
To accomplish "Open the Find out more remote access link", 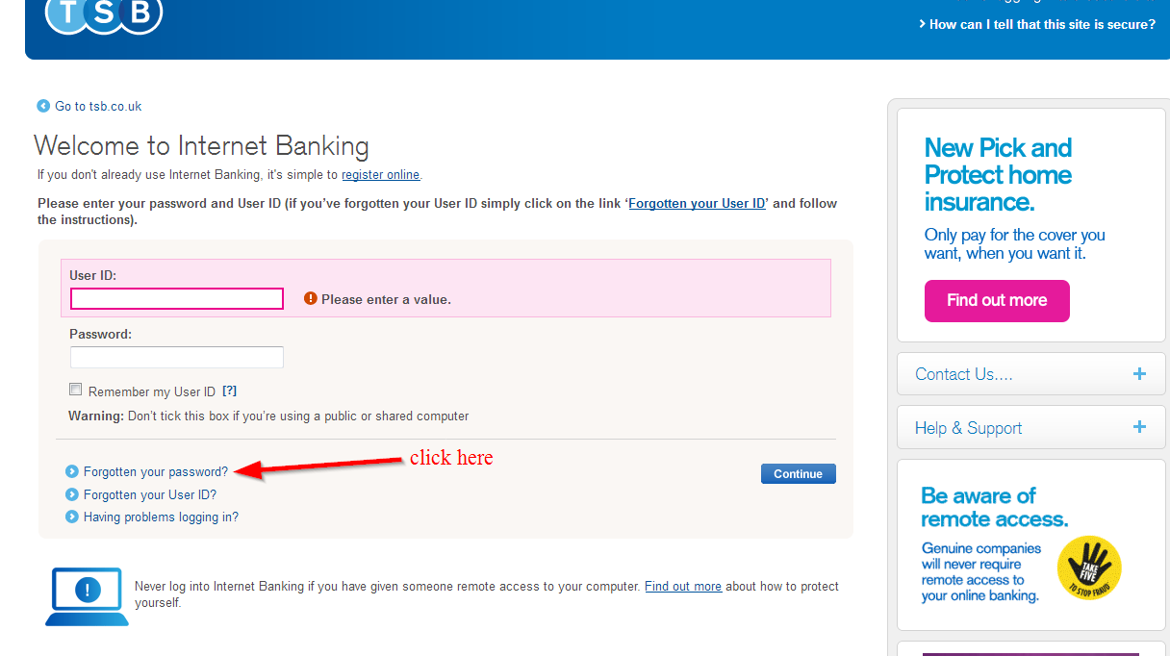I will 683,586.
